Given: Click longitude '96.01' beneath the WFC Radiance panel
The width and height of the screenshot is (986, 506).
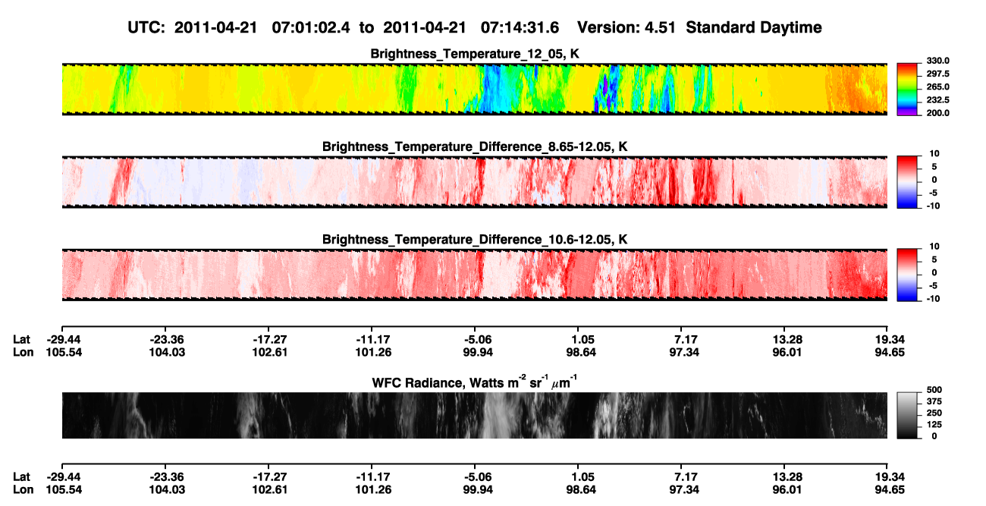Looking at the screenshot, I should 786,489.
